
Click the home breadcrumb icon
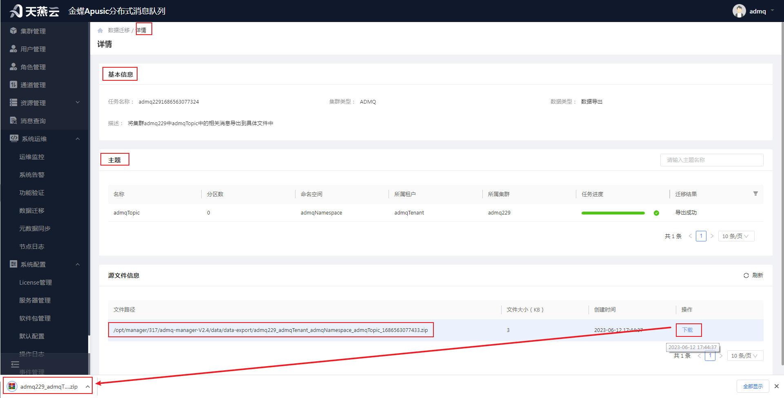point(100,31)
